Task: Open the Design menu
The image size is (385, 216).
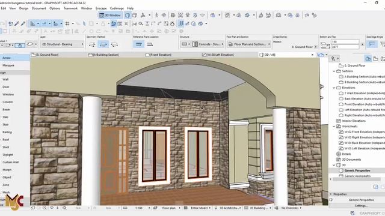Action: tap(23, 8)
